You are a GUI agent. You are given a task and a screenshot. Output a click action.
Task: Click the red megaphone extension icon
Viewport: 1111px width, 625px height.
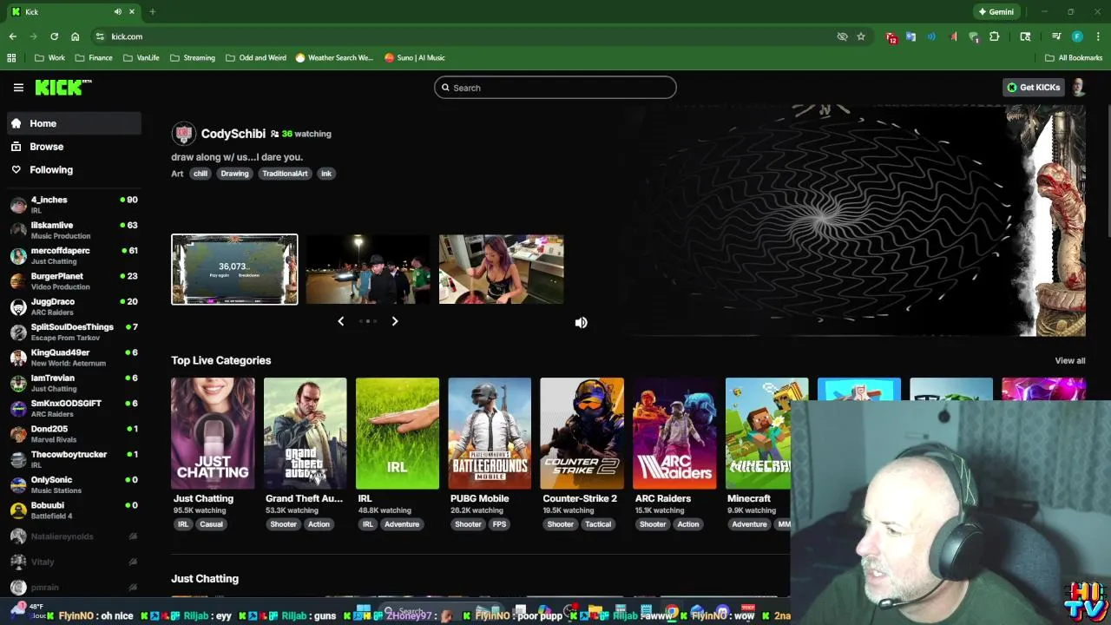coord(953,36)
